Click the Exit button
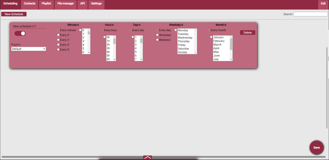The image size is (329, 160). tap(323, 5)
